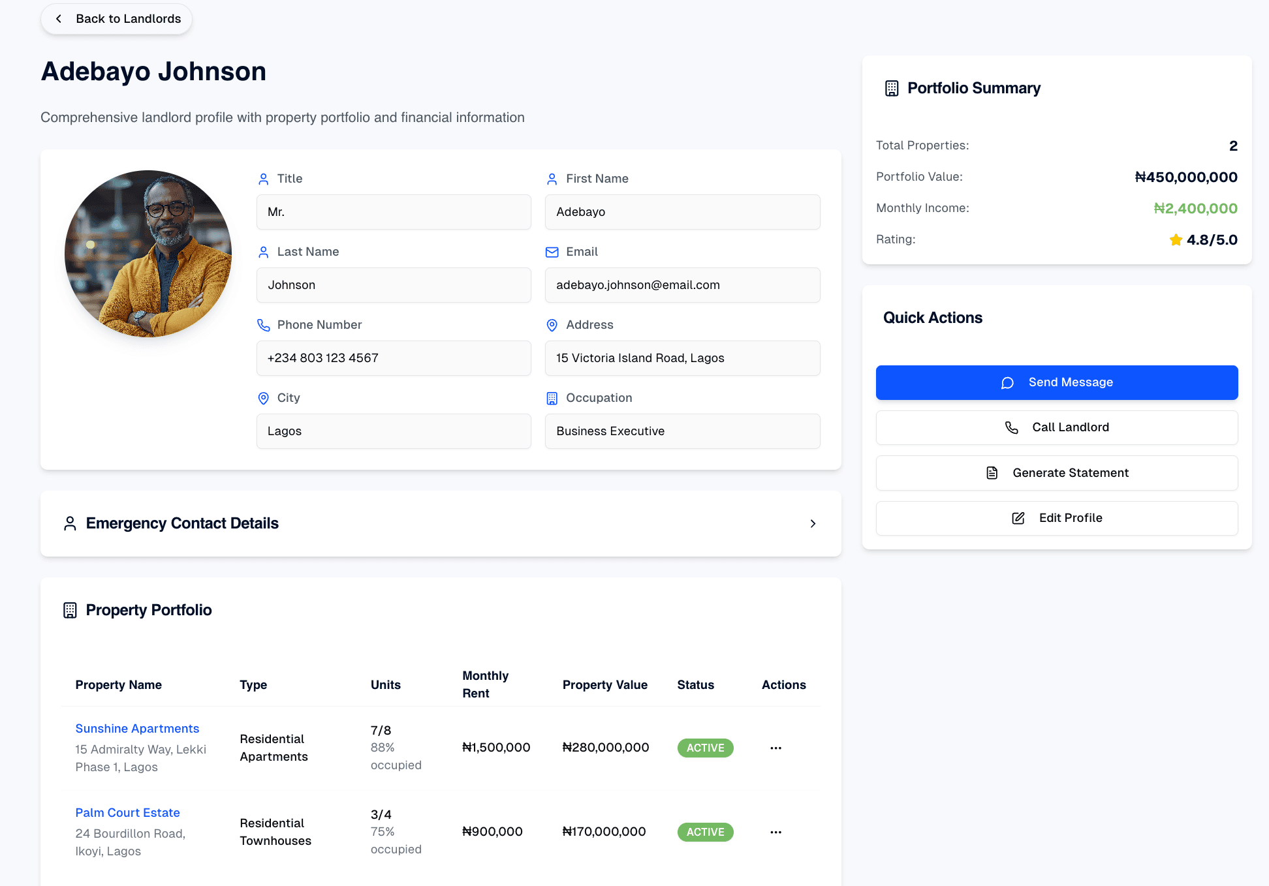Click the pencil icon on Edit Profile
The height and width of the screenshot is (886, 1269).
1018,518
